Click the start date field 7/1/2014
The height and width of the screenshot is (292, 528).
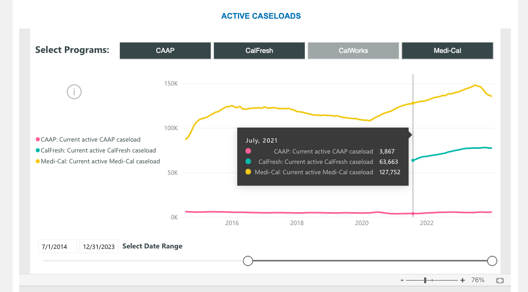pyautogui.click(x=57, y=246)
